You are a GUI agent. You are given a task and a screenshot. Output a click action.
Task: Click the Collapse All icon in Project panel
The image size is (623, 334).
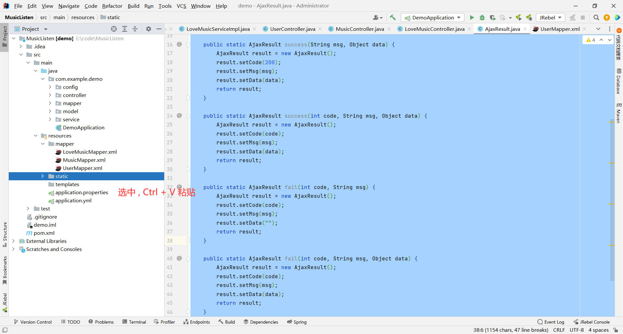tap(135, 29)
